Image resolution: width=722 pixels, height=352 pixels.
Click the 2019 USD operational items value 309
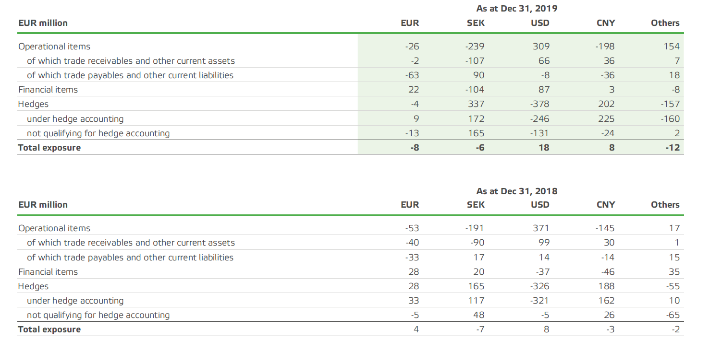541,47
